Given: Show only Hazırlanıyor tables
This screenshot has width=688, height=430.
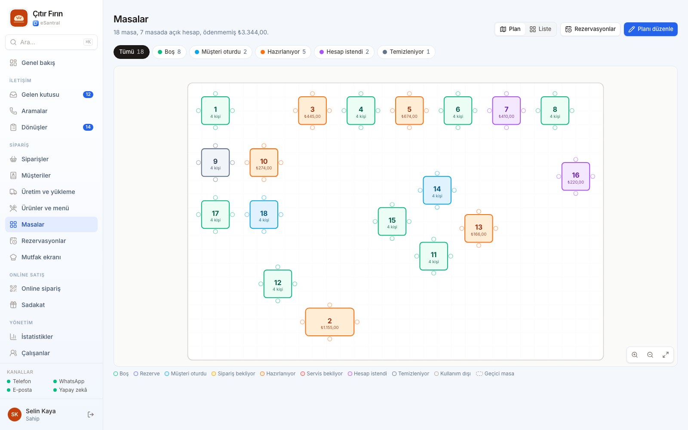Looking at the screenshot, I should pos(283,52).
